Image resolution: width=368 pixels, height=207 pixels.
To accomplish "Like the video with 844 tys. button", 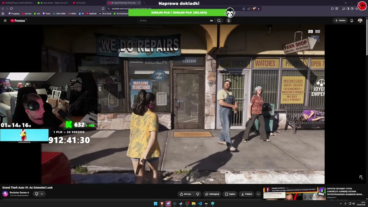I will pyautogui.click(x=185, y=194).
